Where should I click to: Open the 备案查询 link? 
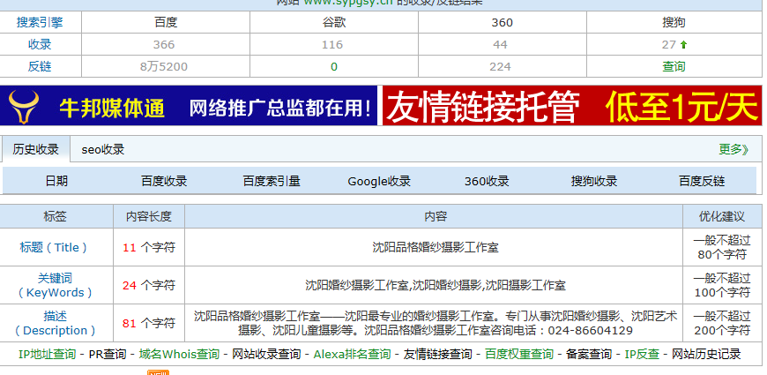tap(589, 354)
